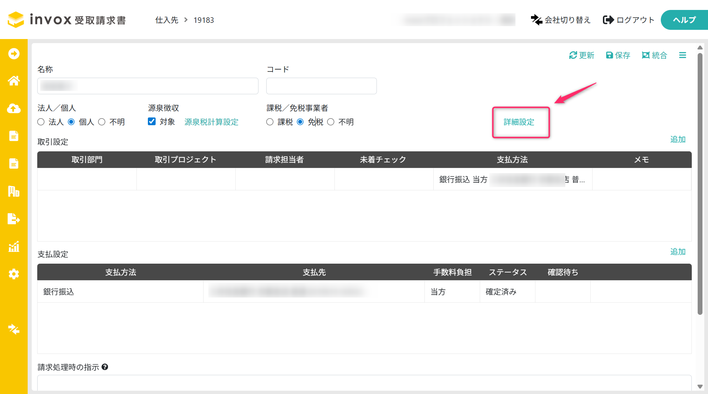Click 追加 link for 支払設定
This screenshot has width=708, height=394.
tap(677, 252)
